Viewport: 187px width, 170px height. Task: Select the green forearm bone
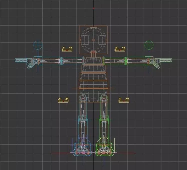(x=137, y=61)
